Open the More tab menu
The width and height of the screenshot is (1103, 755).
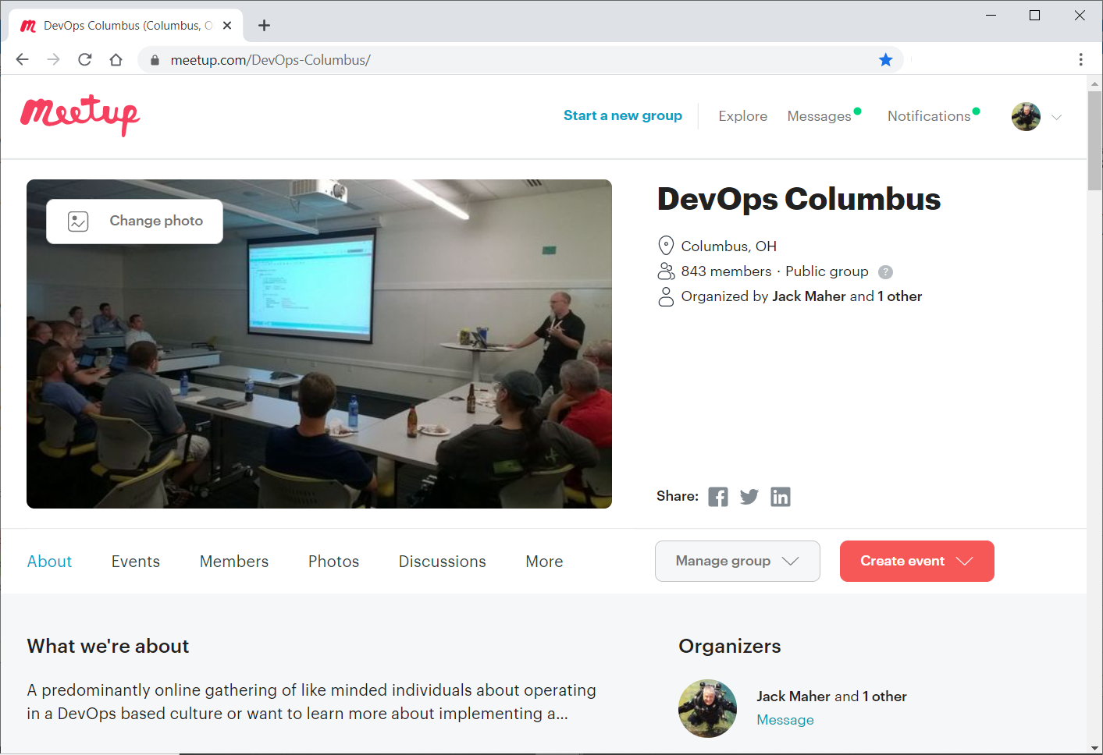[544, 562]
